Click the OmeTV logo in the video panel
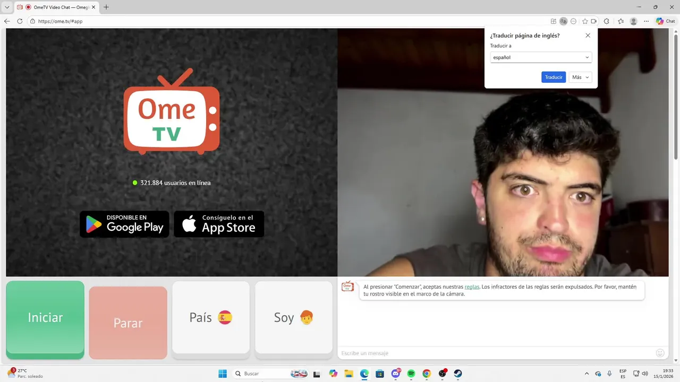The width and height of the screenshot is (680, 382). pos(172,111)
